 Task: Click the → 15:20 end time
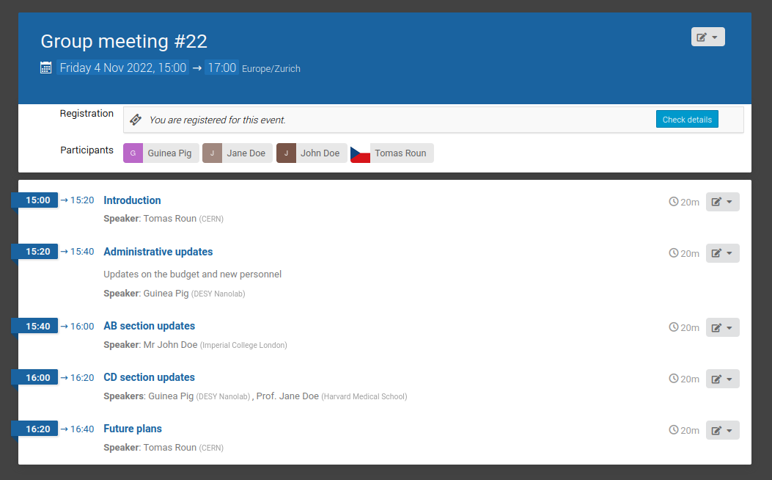tap(77, 200)
